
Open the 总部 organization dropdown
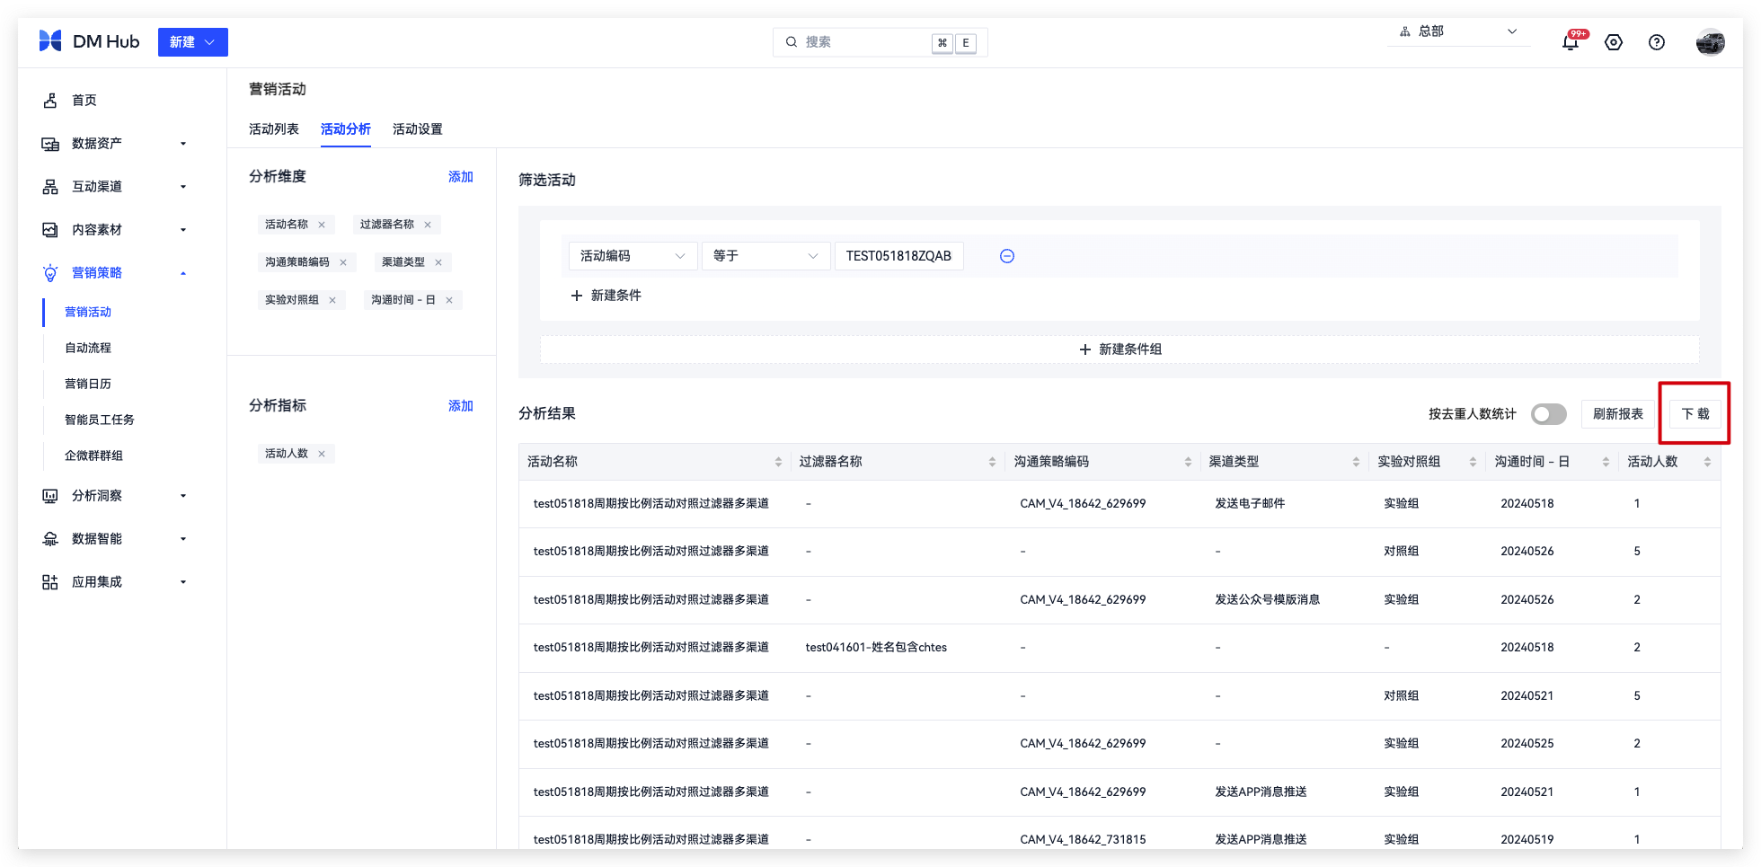1459,31
